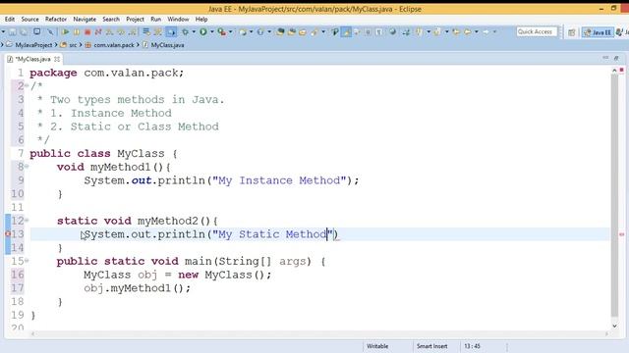Click the Save All toolbar icon
Viewport: 629px width, 353px height.
pos(24,31)
